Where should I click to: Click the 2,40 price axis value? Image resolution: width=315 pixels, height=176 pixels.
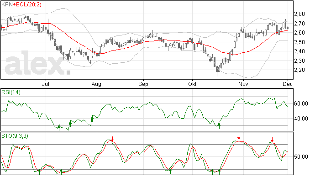click(x=299, y=51)
